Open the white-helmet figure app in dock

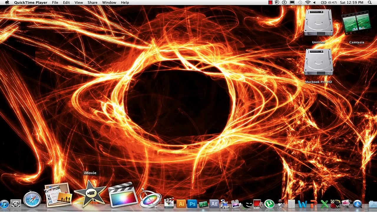[280, 203]
